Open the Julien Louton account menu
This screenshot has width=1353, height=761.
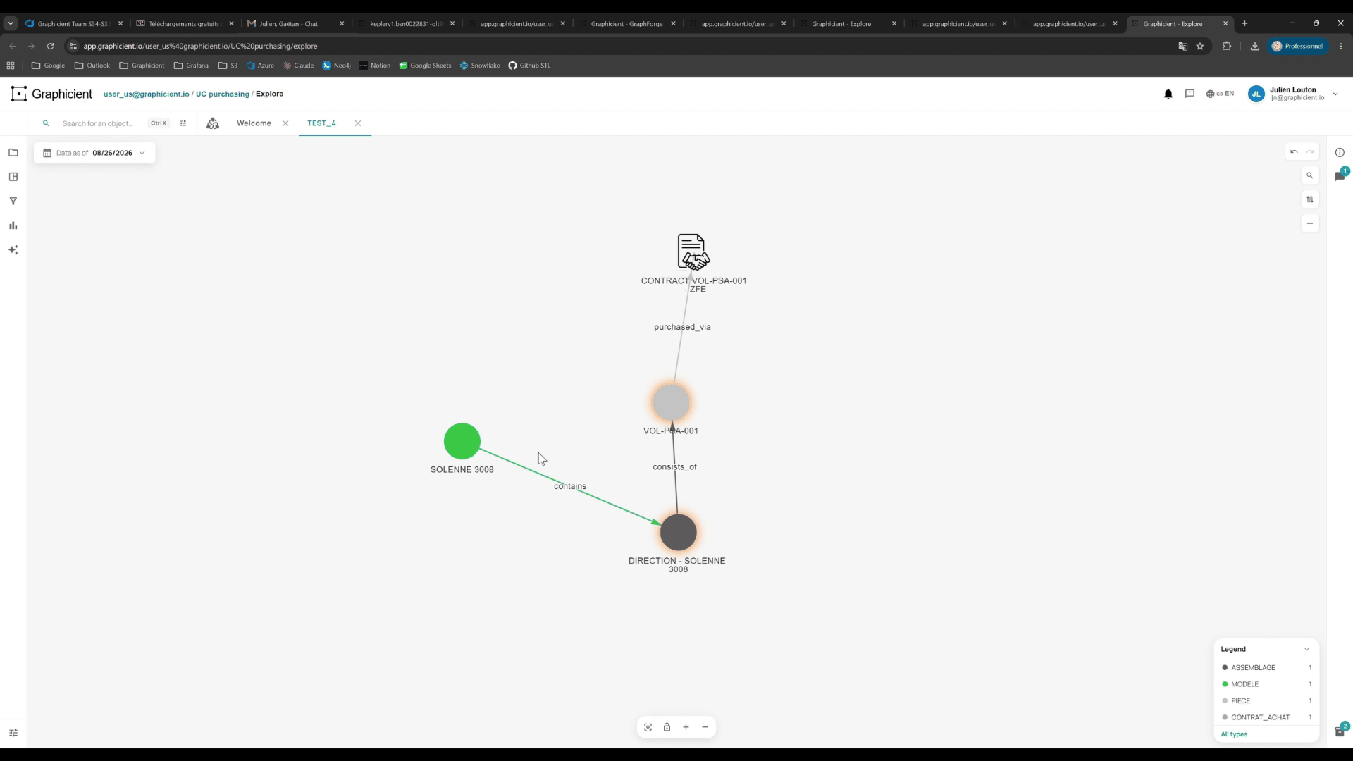1293,94
